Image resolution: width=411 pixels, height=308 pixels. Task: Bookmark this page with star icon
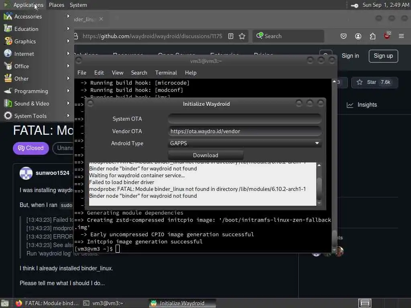pos(242,36)
